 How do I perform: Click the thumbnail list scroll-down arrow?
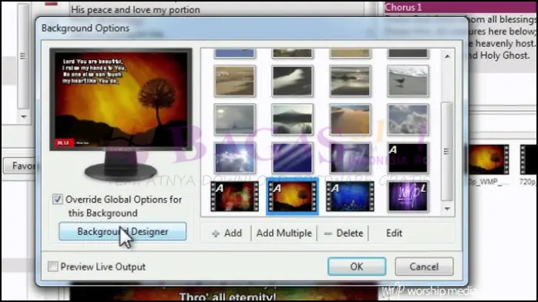pyautogui.click(x=447, y=209)
